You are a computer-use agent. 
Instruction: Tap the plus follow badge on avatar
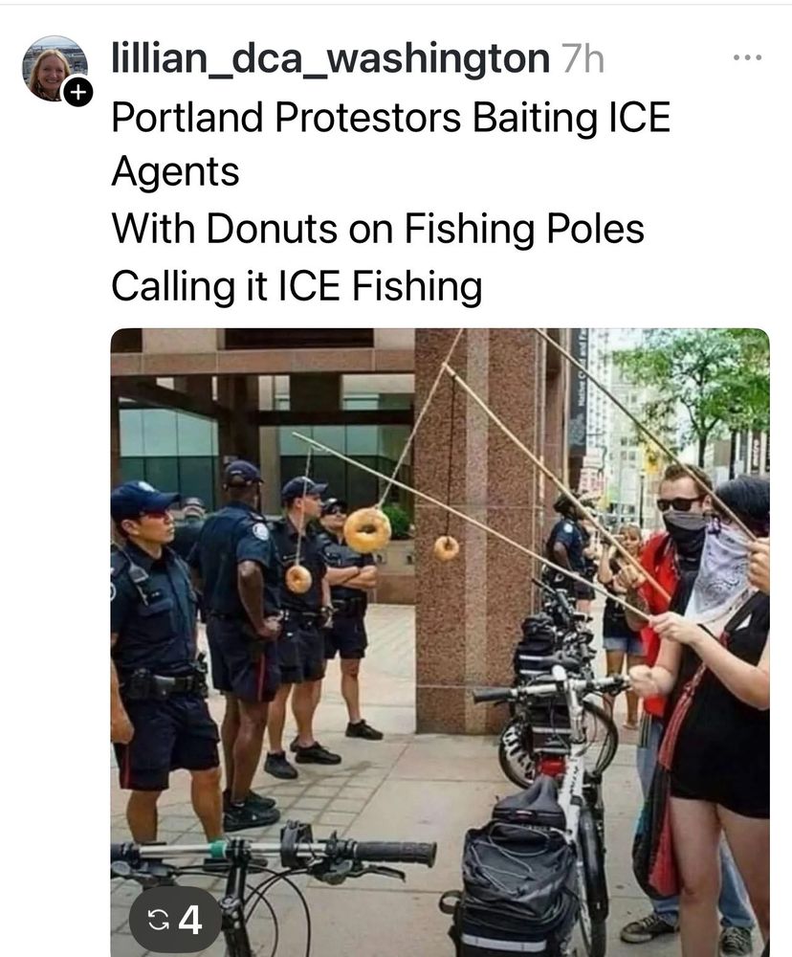click(x=78, y=92)
